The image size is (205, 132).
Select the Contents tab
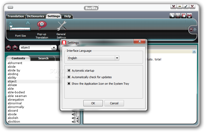[x=18, y=58]
